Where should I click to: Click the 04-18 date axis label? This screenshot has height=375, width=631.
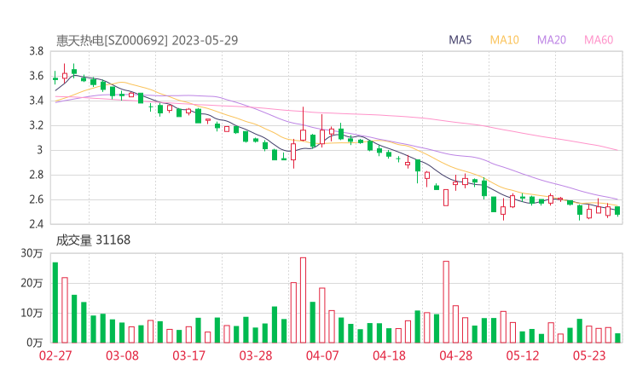[x=389, y=355]
